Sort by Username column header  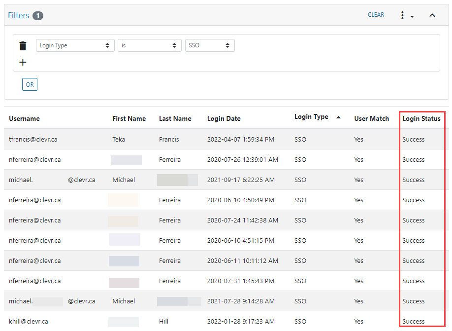pyautogui.click(x=24, y=118)
